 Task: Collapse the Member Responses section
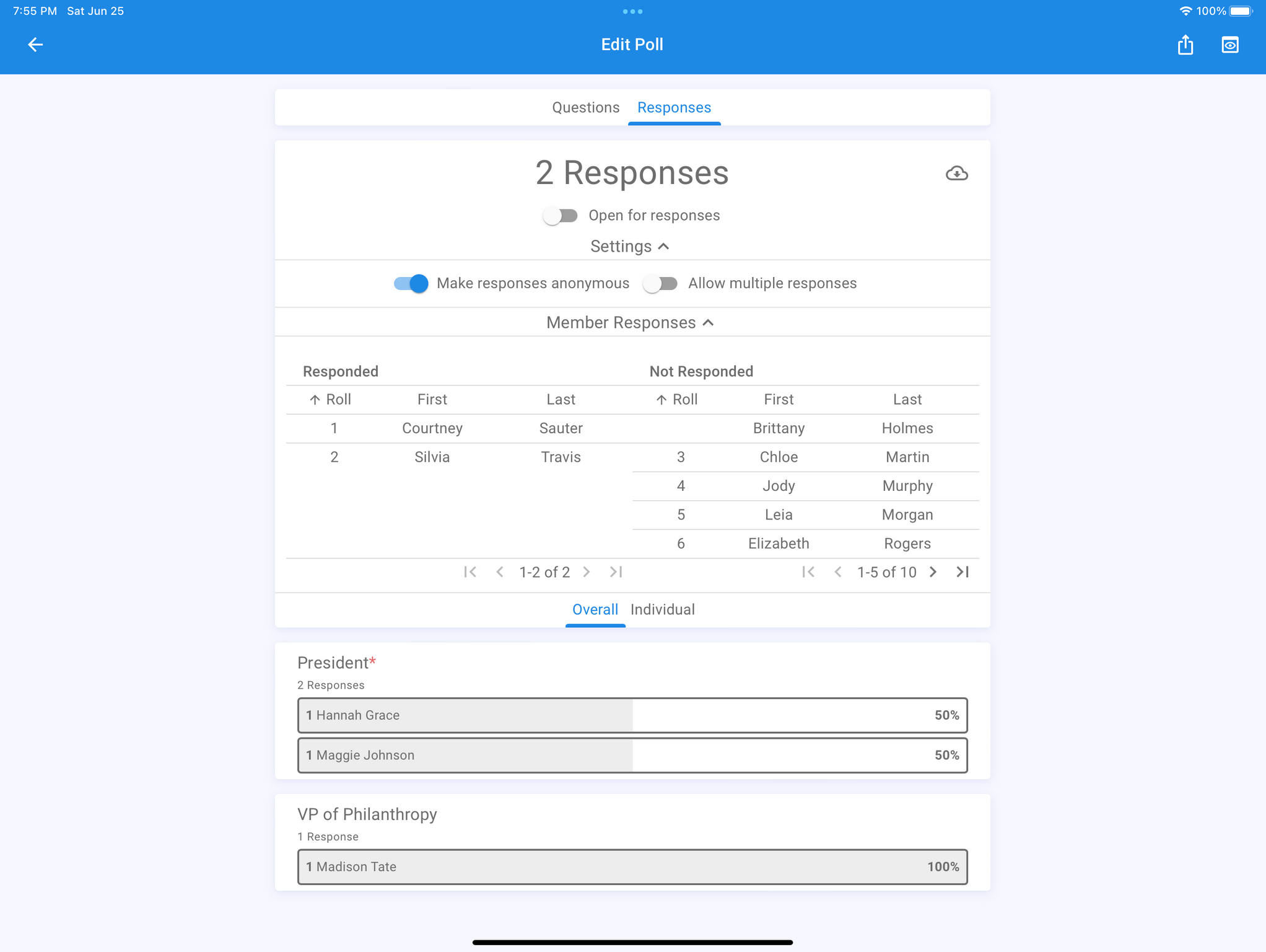pos(630,323)
